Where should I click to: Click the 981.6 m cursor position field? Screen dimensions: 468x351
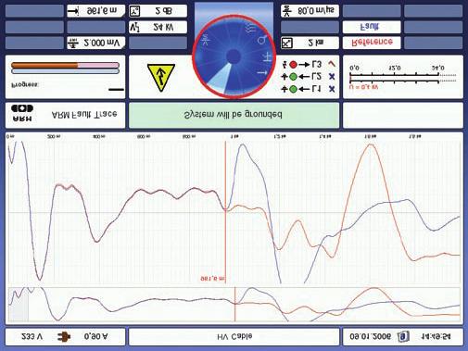click(x=96, y=11)
